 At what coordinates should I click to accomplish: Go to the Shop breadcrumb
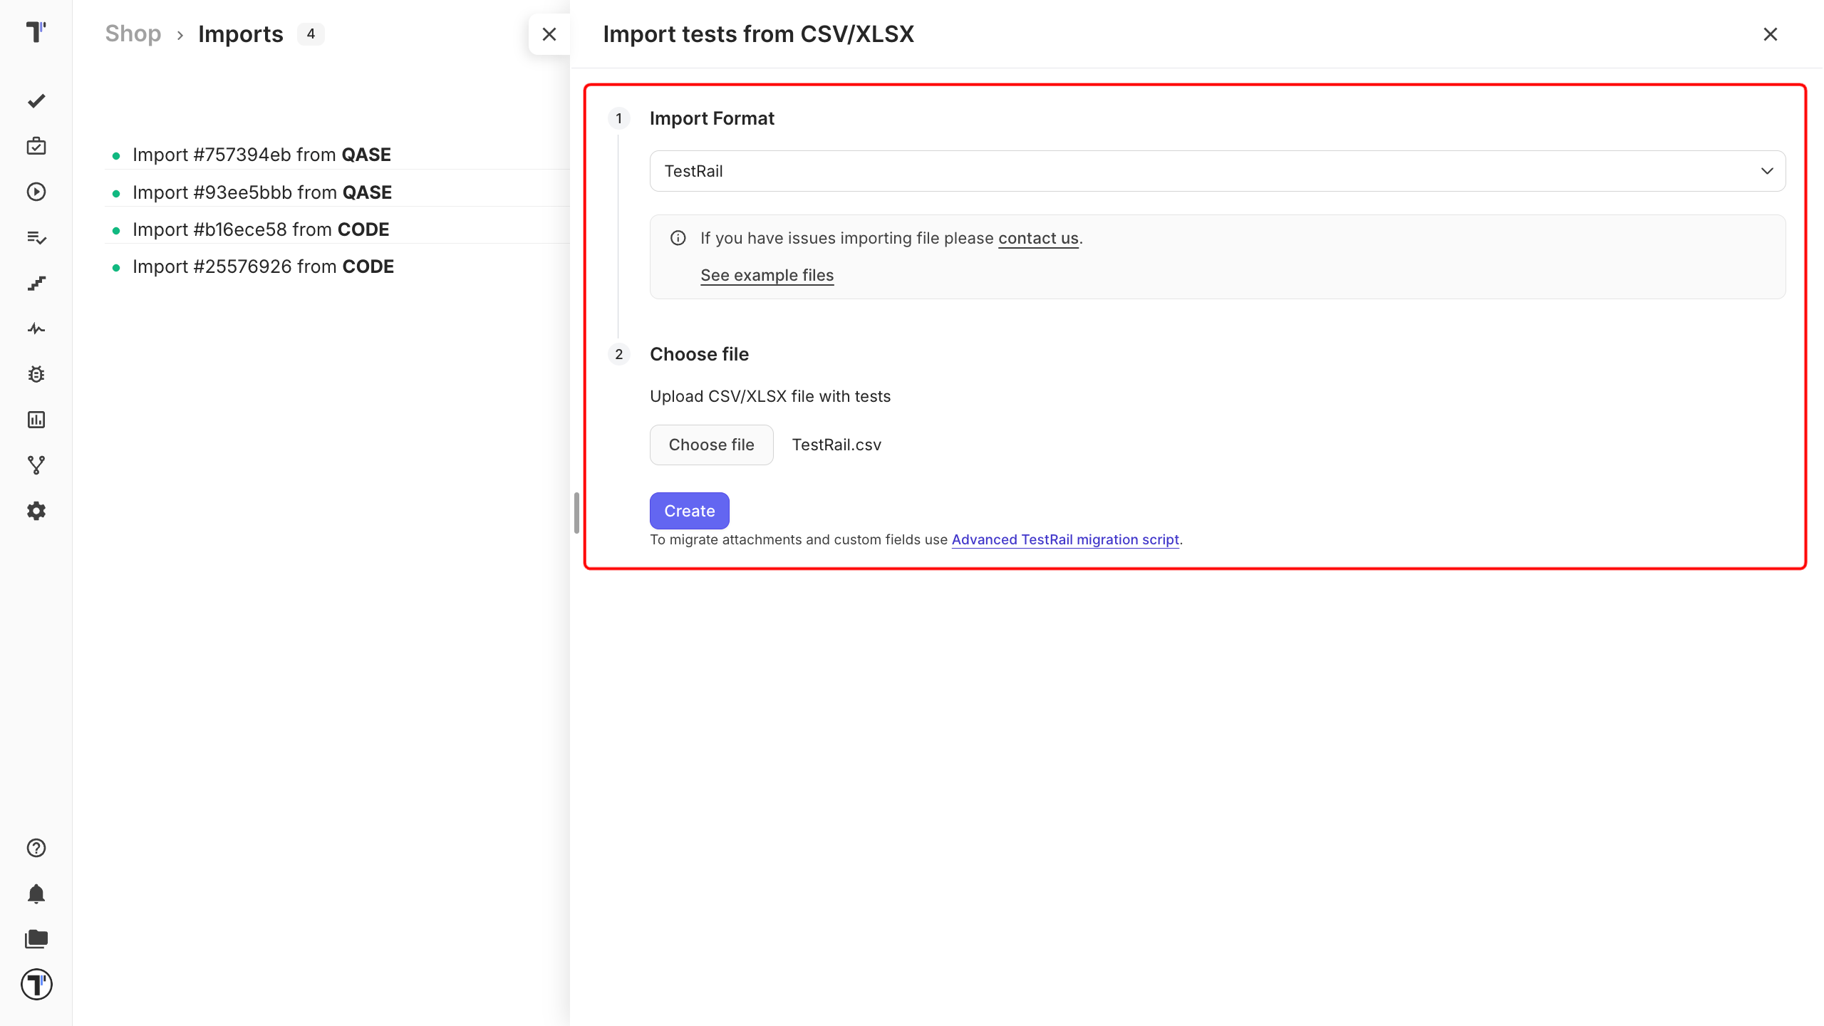coord(133,33)
